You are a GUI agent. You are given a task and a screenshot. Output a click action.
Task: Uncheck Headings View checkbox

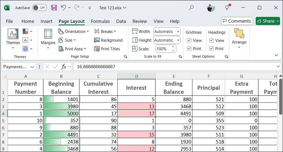point(211,40)
